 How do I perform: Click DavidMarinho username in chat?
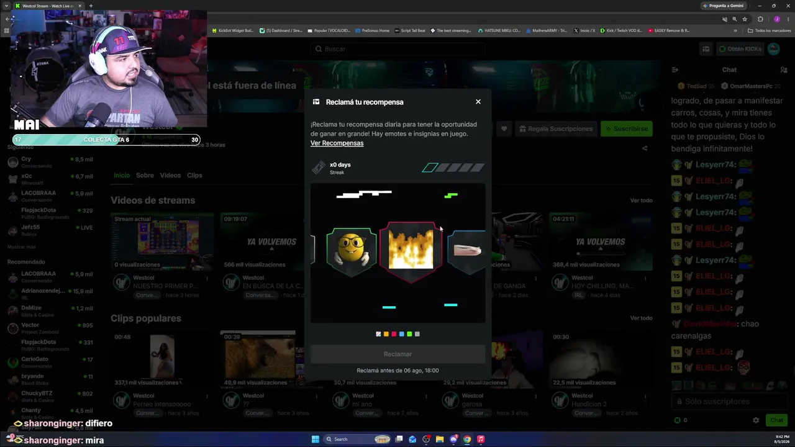709,324
